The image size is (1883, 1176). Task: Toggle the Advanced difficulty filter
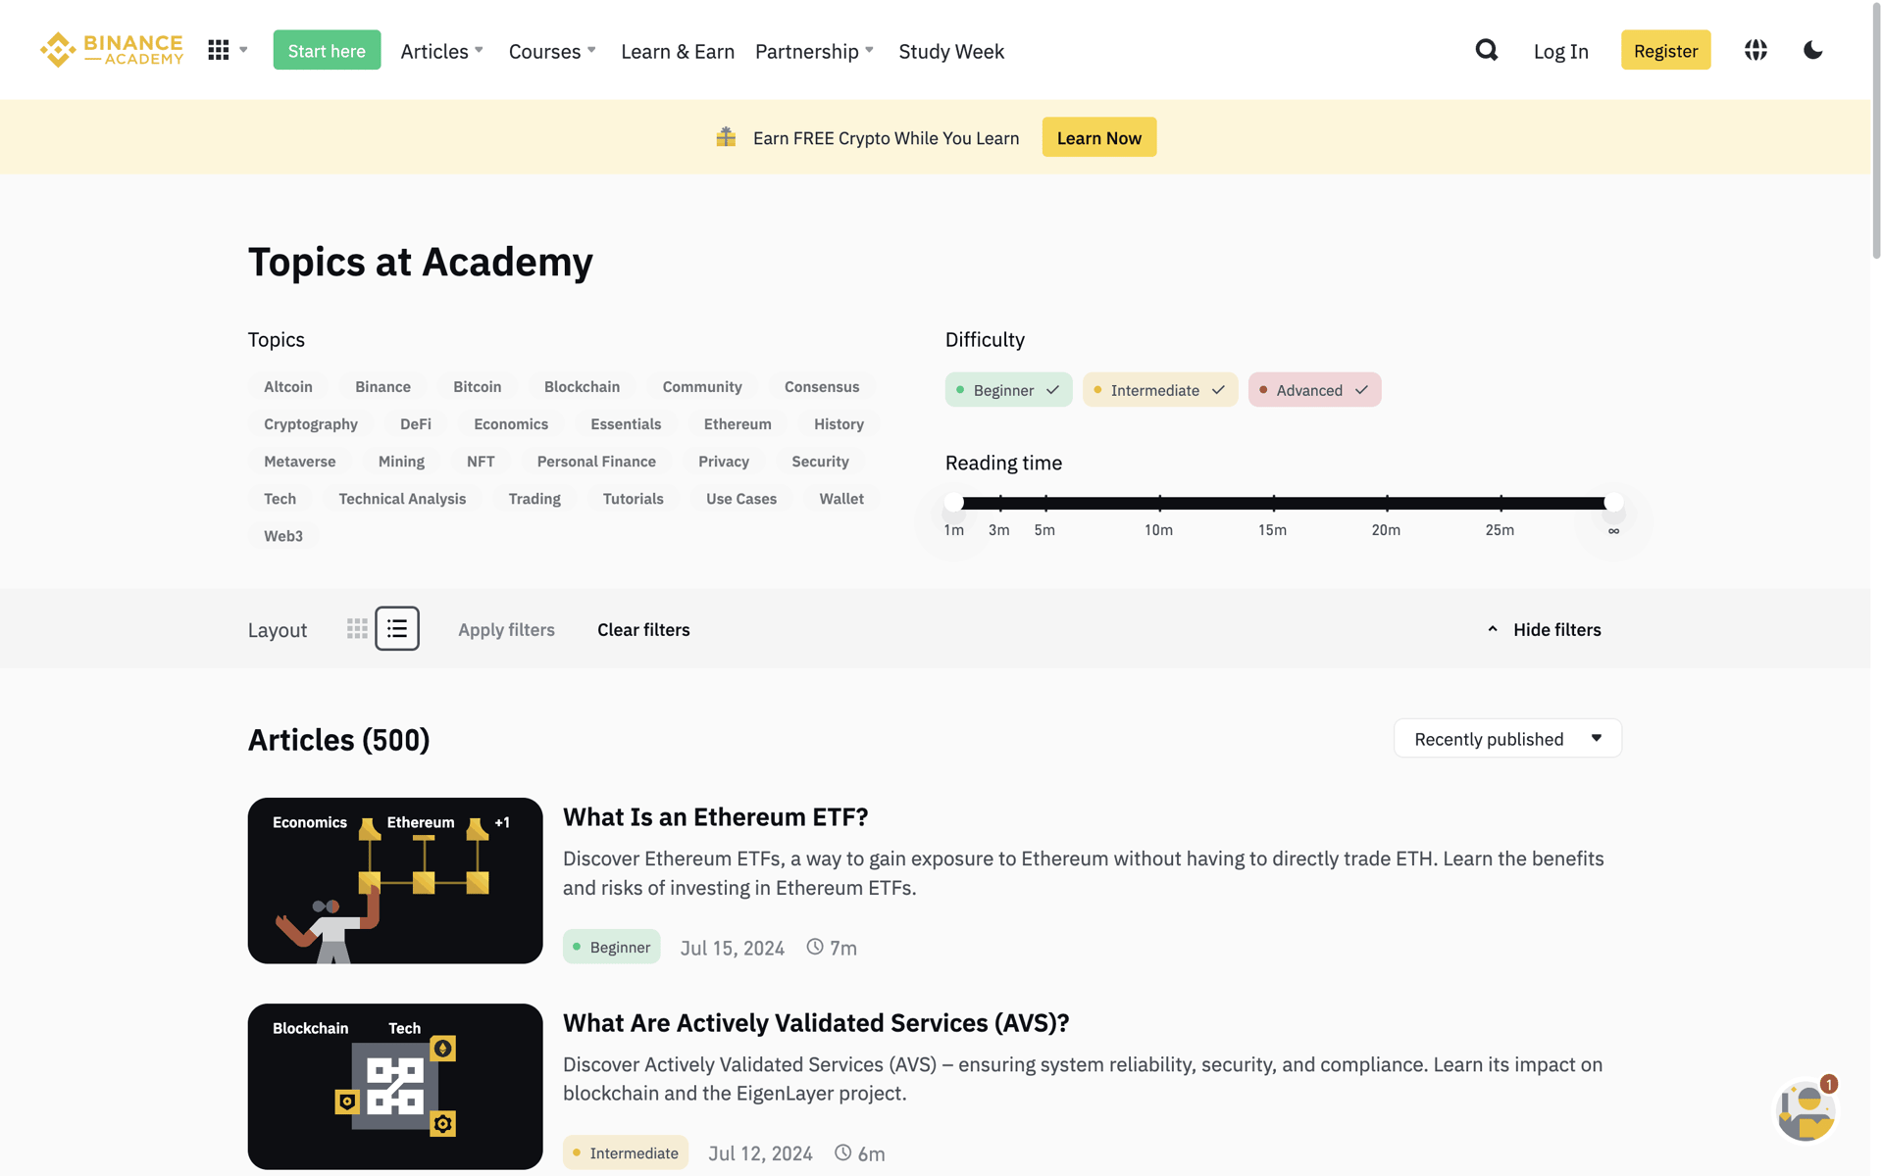[x=1314, y=390]
